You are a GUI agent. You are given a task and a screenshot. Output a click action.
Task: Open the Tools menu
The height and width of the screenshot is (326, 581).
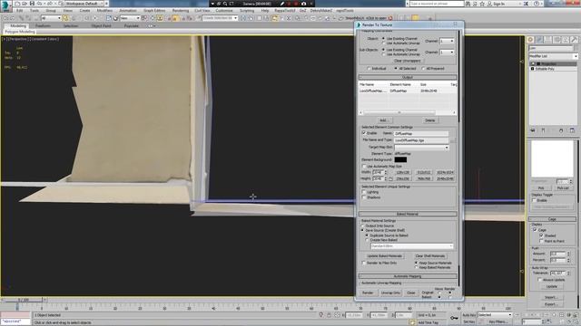coord(34,11)
